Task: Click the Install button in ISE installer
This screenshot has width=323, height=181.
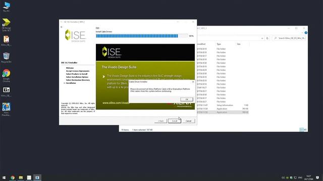Action: point(175,121)
